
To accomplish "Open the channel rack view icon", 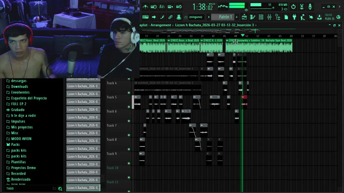I will click(261, 17).
